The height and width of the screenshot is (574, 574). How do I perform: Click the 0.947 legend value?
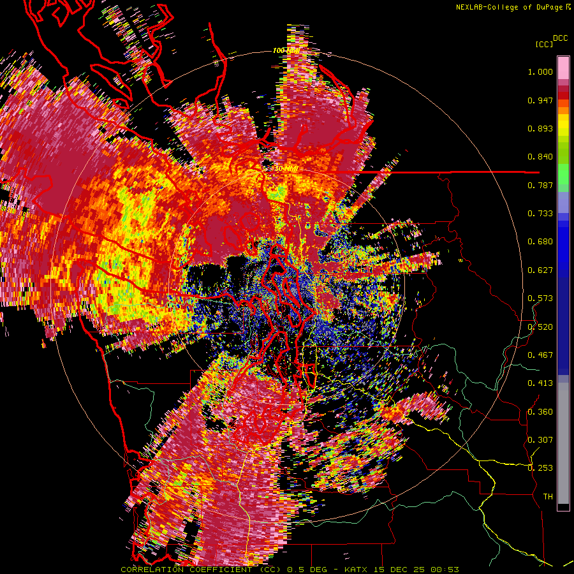pos(540,100)
